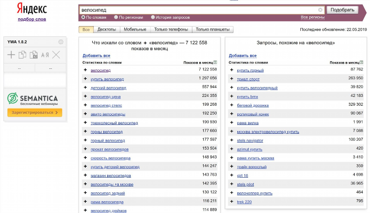Switch to the 'Мобильные' tab
Image resolution: width=370 pixels, height=213 pixels.
135,30
